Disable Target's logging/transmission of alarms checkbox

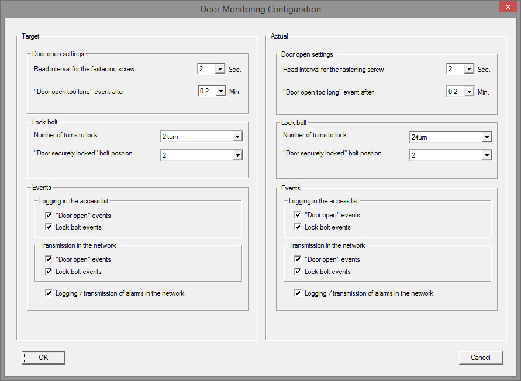(x=49, y=293)
